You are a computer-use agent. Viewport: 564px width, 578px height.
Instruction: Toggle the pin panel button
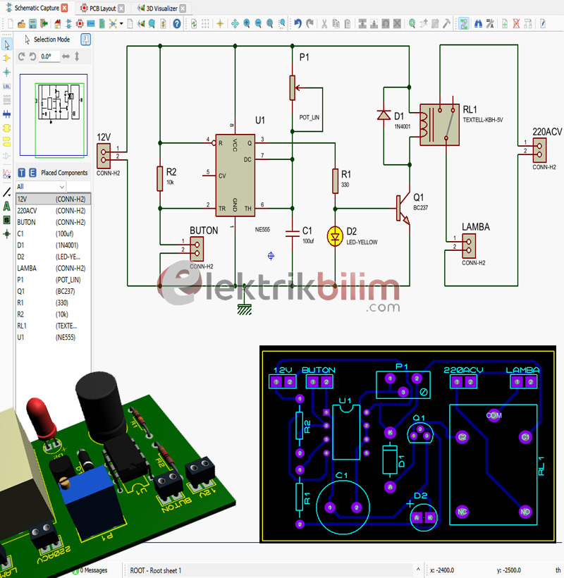tap(86, 39)
